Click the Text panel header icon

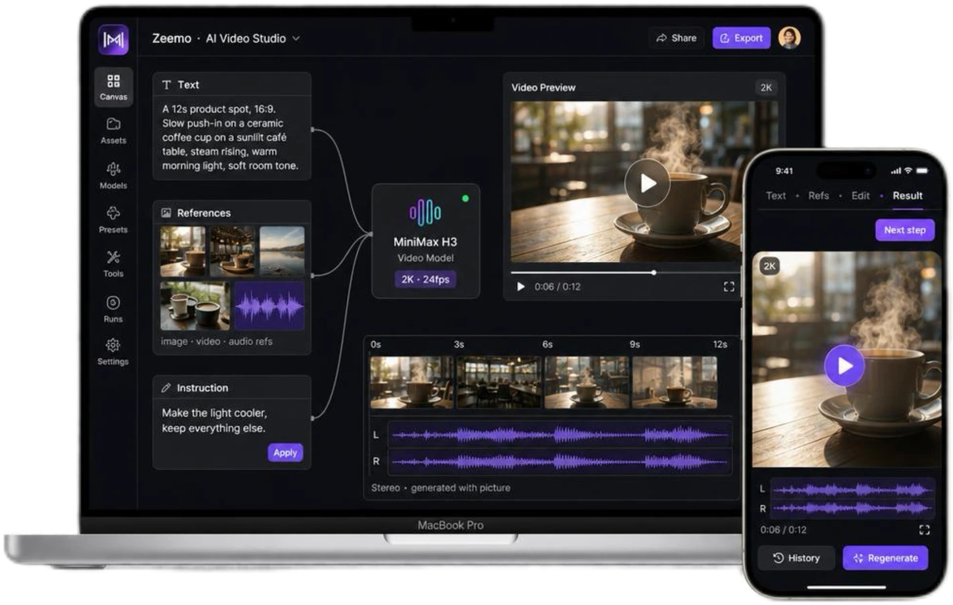[167, 85]
